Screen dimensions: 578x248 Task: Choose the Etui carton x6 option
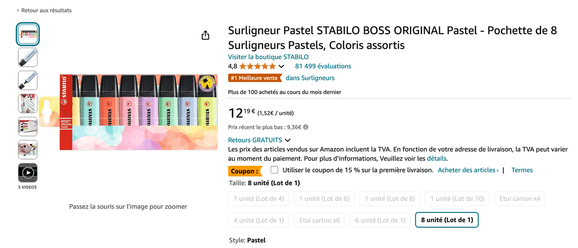pos(319,220)
